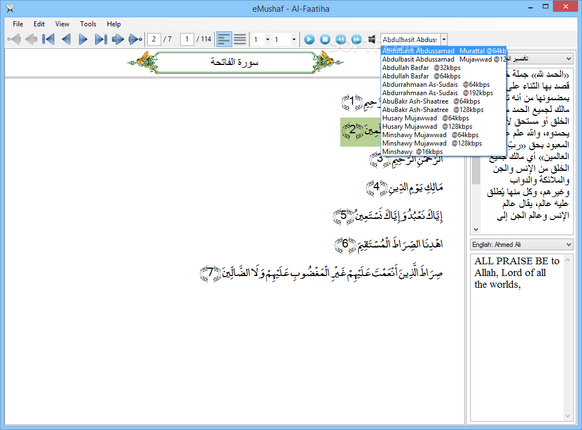The width and height of the screenshot is (582, 430).
Task: Jump to last verse with bar-right arrow
Action: pyautogui.click(x=101, y=39)
